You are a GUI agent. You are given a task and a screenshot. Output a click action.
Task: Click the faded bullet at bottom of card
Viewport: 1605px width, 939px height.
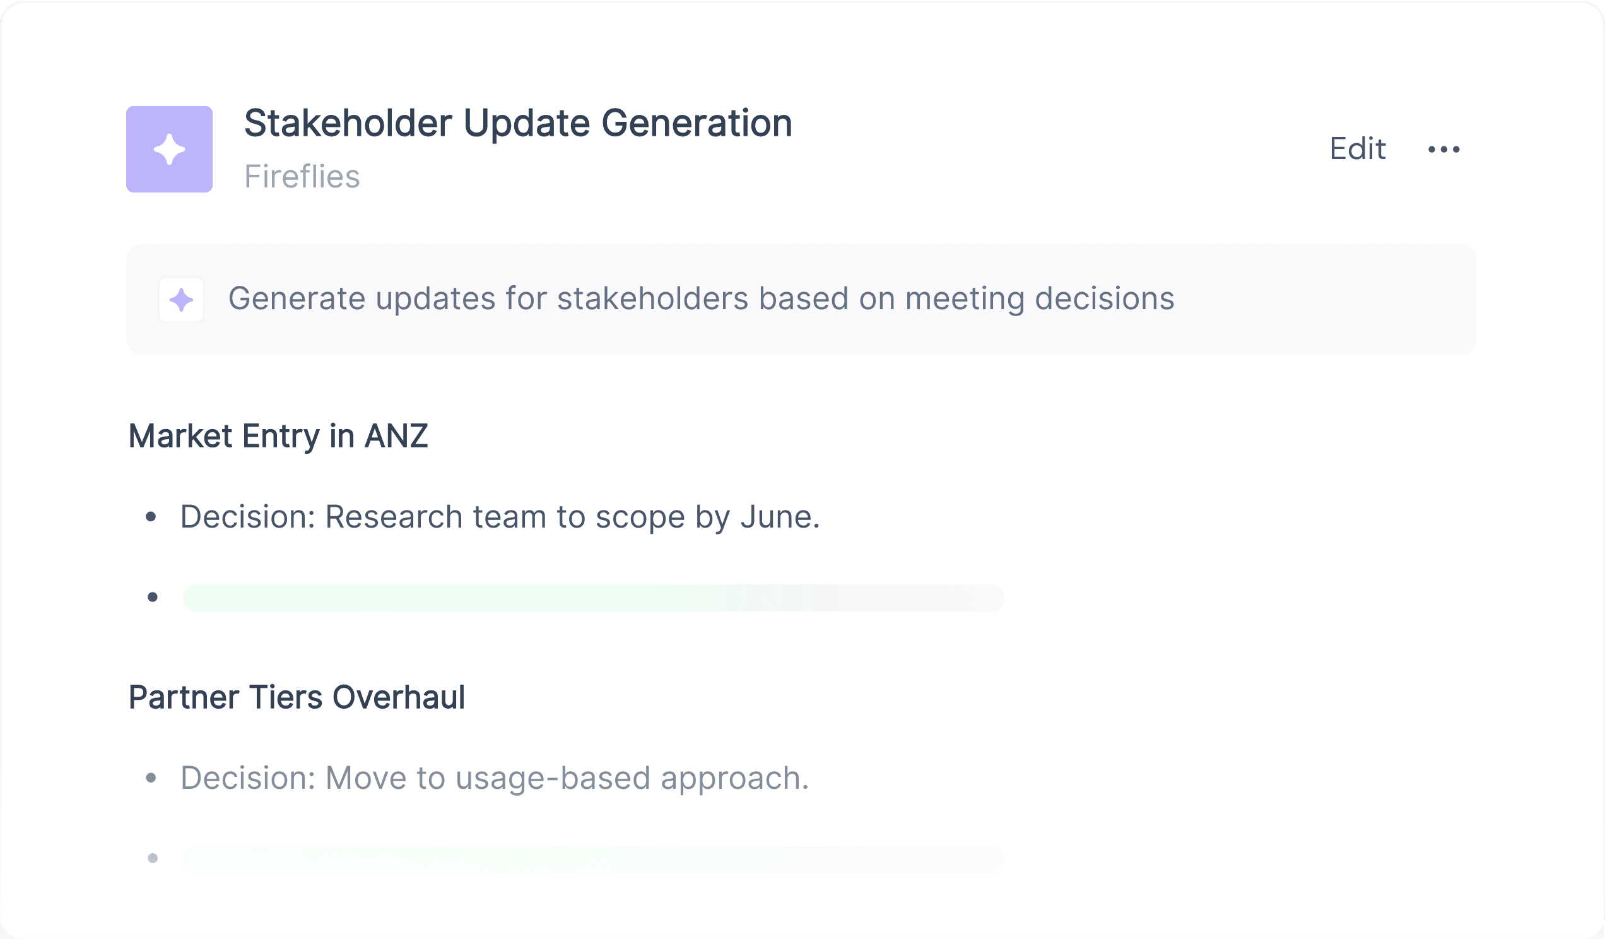153,858
